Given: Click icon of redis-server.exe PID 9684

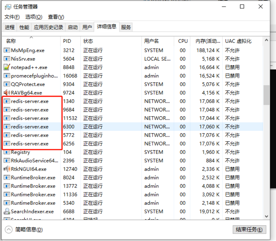Looking at the screenshot, I should pyautogui.click(x=7, y=110).
